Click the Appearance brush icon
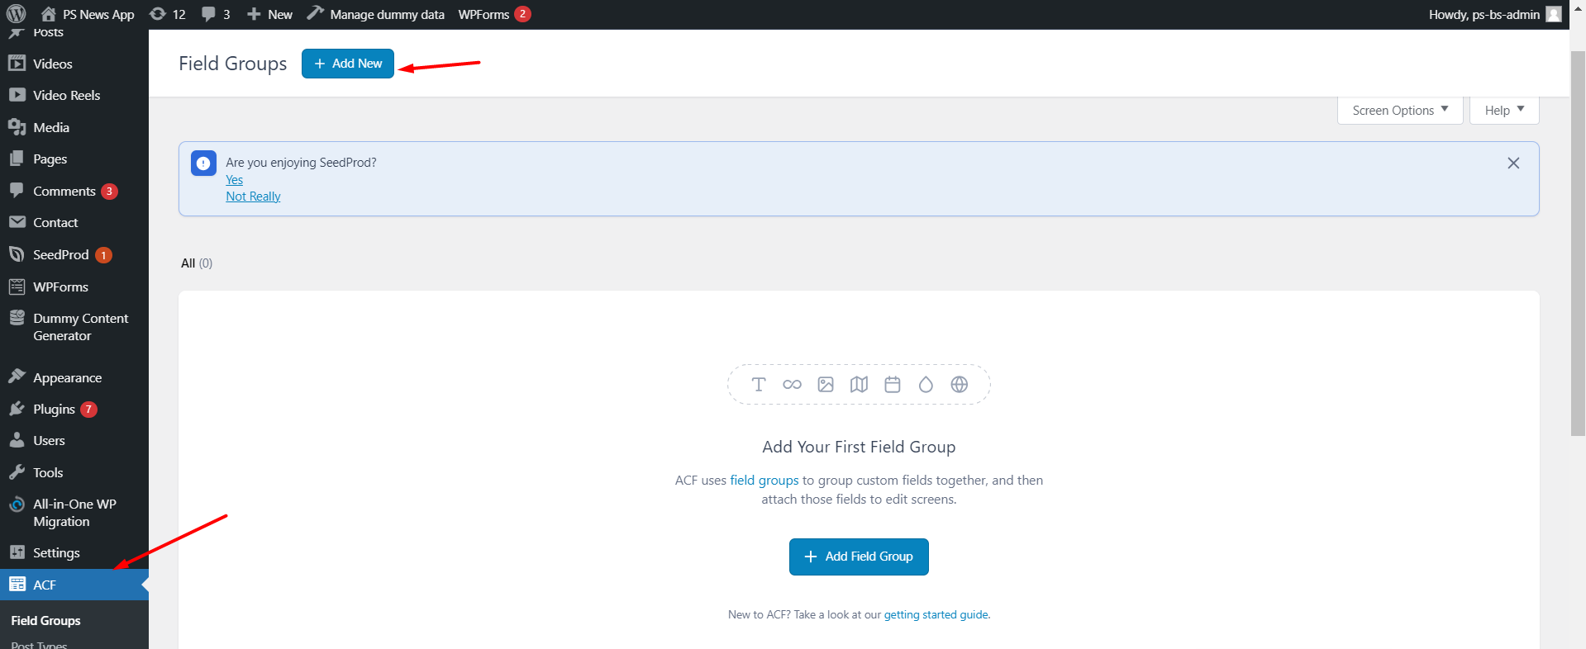 pos(17,377)
